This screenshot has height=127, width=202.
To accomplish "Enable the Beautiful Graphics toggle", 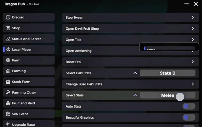I will pyautogui.click(x=189, y=117).
